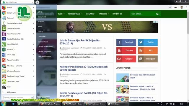Open Music in the Start menu
Image resolution: width=189 pixels, height=106 pixels.
[x=40, y=26]
